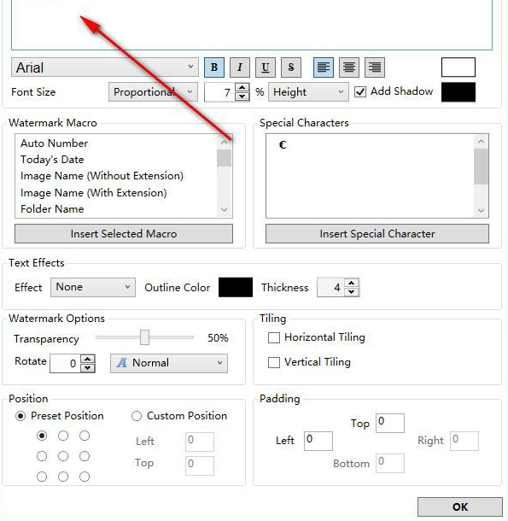The image size is (508, 521).
Task: Select Today's Date macro
Action: coord(52,160)
